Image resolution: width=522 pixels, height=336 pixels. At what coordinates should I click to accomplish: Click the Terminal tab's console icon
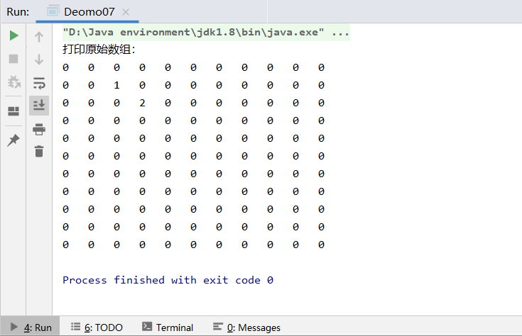coord(147,327)
